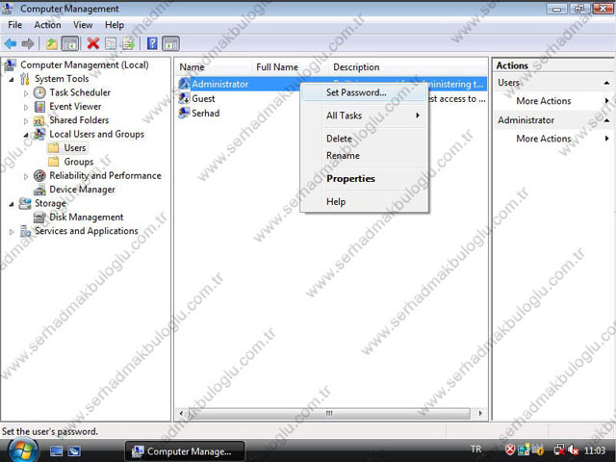Choose Set Password... from the context menu
This screenshot has height=462, width=616.
coord(364,92)
